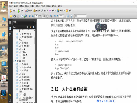The image size is (137, 103).
Task: Open the 多媒体 (Multimedia) toolbar dropdown
Action: (61, 11)
